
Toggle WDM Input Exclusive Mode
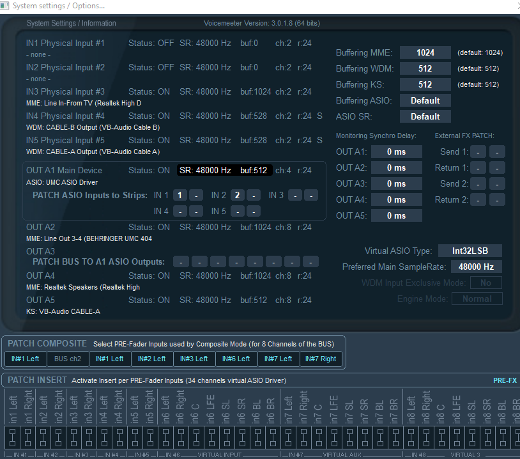point(486,283)
